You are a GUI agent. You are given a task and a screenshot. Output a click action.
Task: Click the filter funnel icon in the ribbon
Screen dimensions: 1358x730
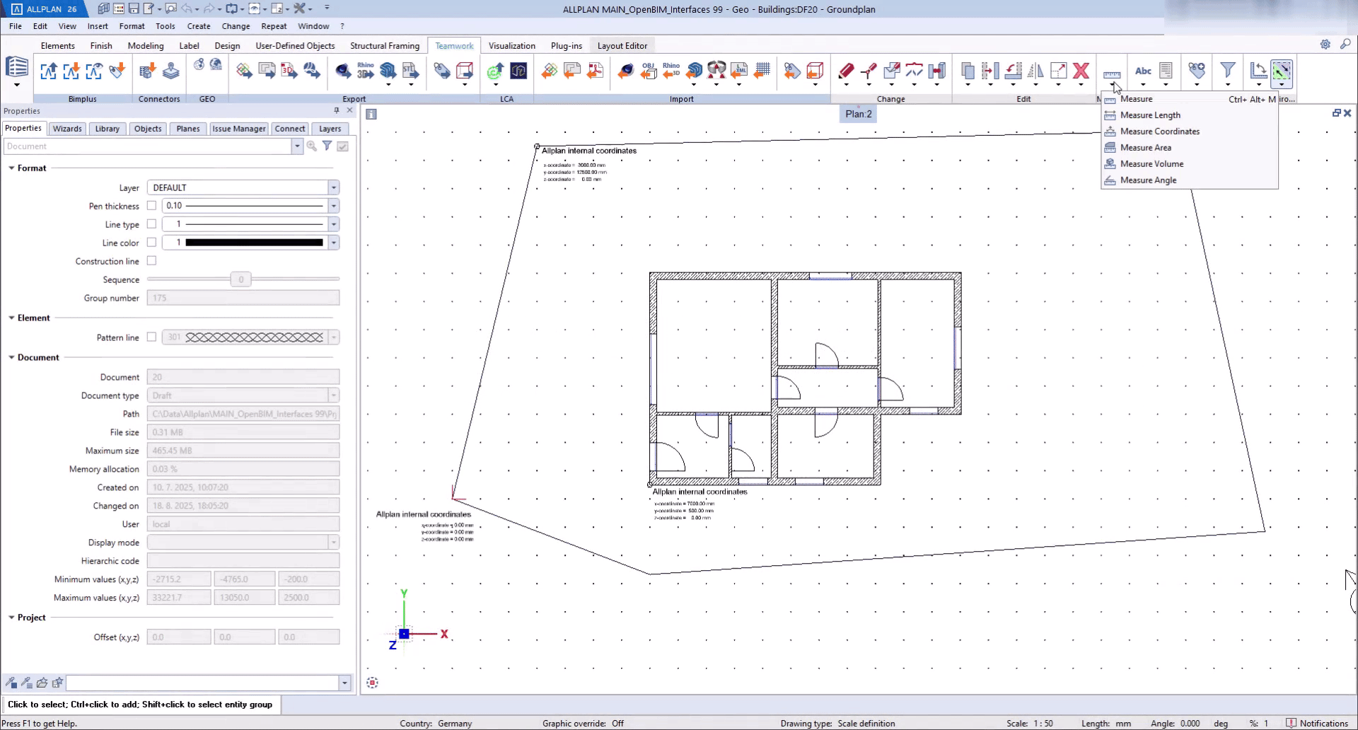[1228, 70]
